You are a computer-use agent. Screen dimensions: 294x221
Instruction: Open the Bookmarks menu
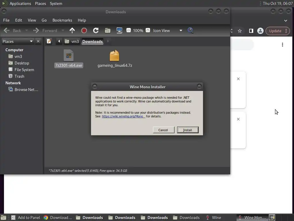click(62, 20)
